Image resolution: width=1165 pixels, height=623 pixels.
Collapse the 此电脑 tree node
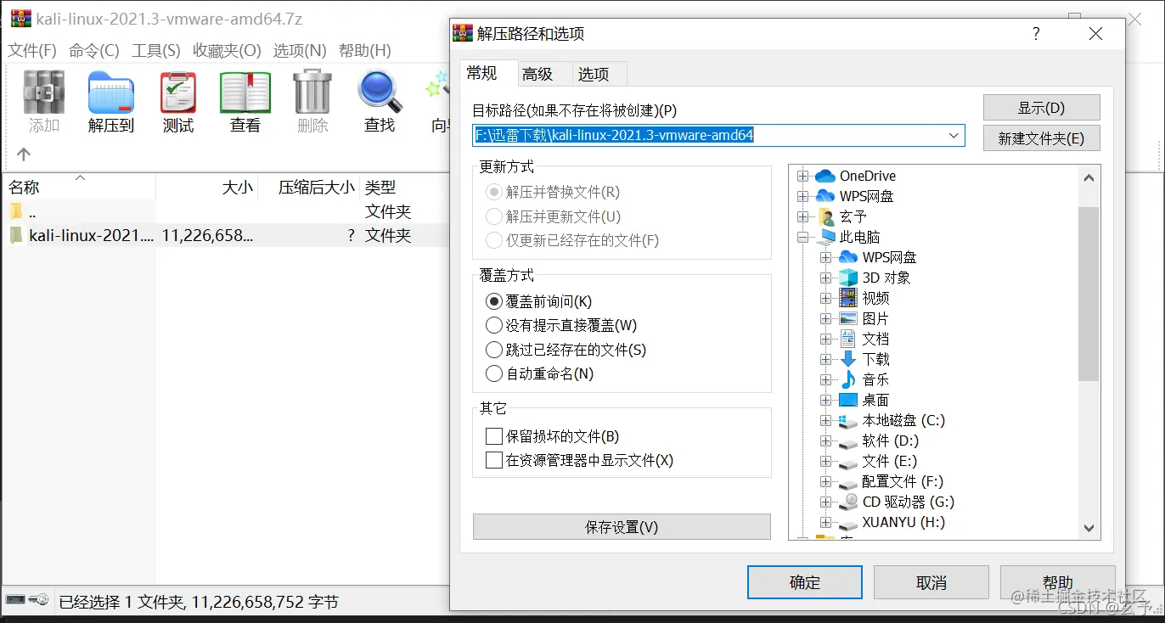802,237
